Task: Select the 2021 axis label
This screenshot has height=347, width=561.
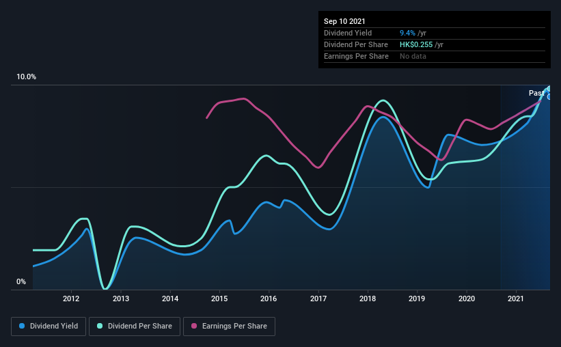Action: [x=516, y=299]
